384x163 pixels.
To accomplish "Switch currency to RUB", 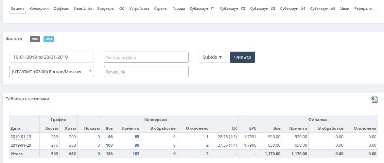I will (35, 39).
